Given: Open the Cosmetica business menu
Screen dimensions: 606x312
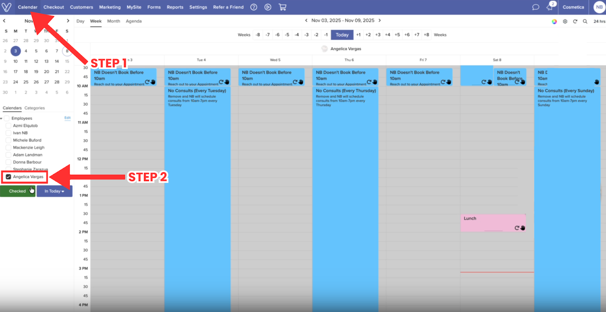Looking at the screenshot, I should tap(573, 7).
